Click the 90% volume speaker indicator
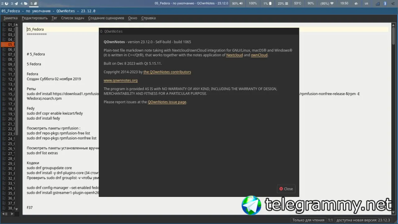The image size is (398, 224). point(237,3)
